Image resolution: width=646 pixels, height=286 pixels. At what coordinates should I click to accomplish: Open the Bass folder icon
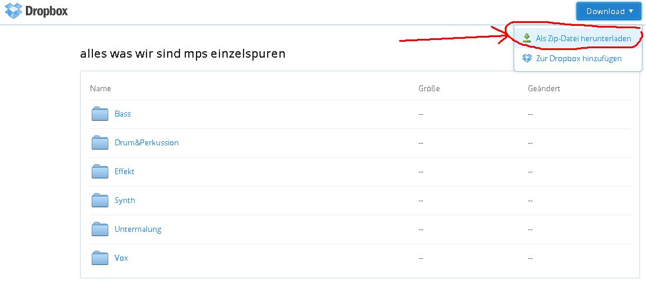pyautogui.click(x=99, y=114)
